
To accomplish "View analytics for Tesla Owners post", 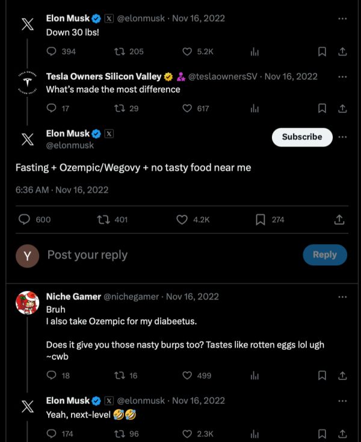I will [x=255, y=108].
